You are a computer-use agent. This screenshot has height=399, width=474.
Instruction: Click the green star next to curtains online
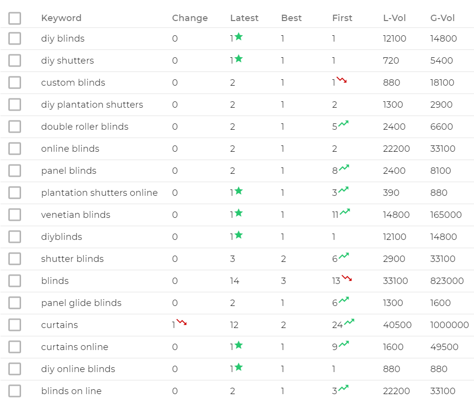point(238,345)
